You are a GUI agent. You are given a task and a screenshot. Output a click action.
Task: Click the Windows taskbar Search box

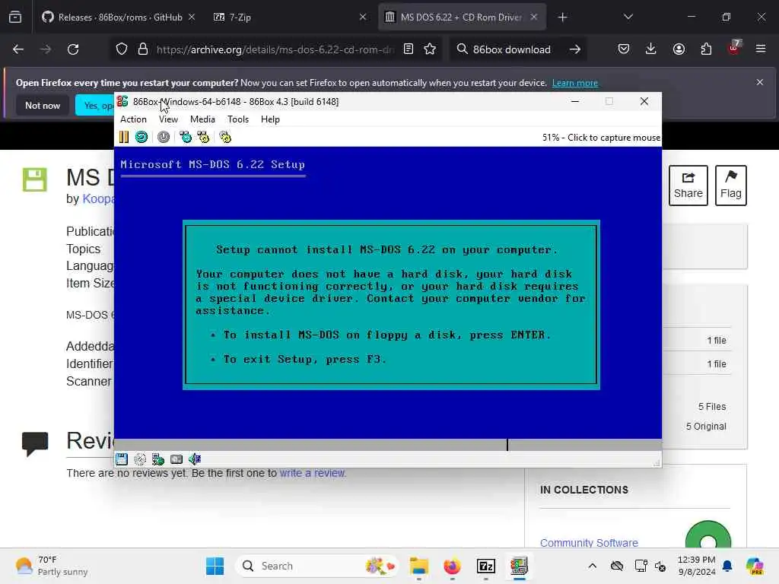(x=317, y=566)
